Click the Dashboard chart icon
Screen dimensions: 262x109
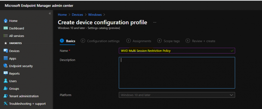point(6,28)
